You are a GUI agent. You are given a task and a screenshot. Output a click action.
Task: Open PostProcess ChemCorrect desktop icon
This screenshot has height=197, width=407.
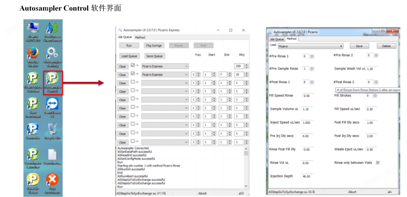(52, 32)
